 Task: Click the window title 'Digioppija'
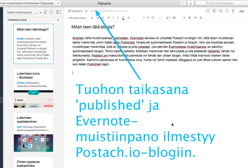[104, 3]
